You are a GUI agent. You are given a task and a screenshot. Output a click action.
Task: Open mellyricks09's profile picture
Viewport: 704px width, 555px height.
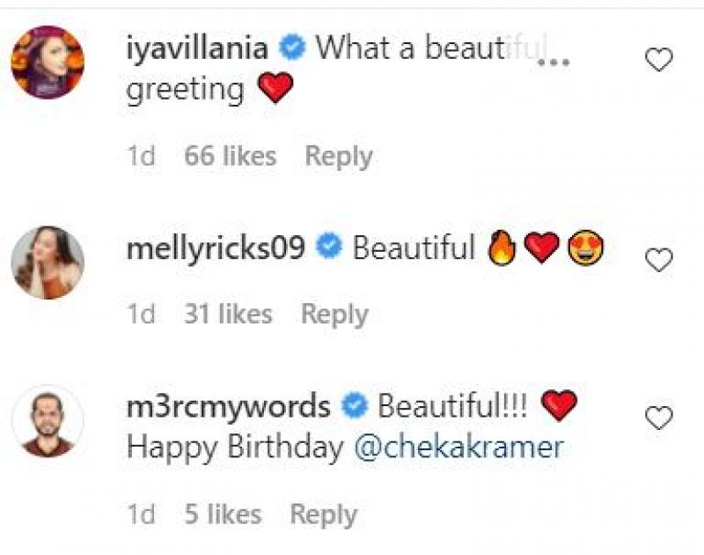click(48, 262)
